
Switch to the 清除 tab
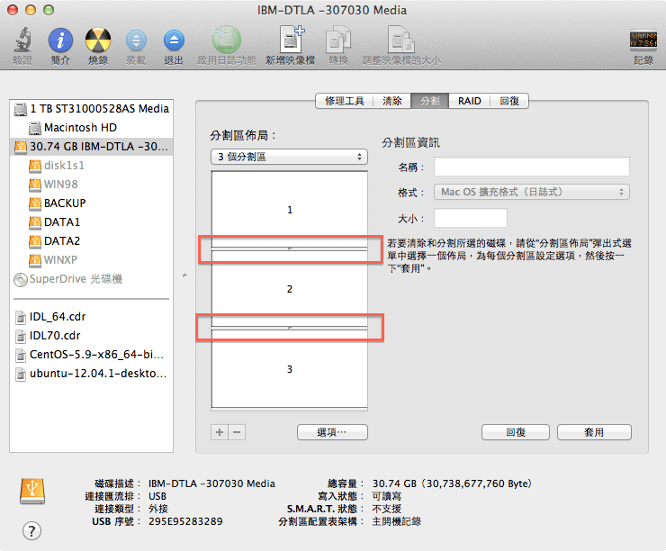[392, 101]
